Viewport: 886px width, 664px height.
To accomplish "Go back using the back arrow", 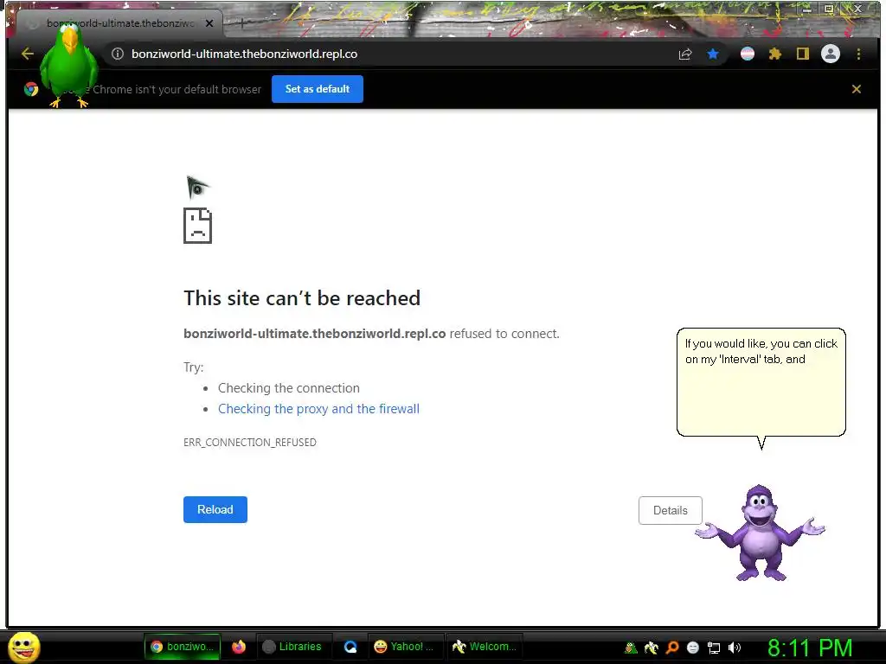I will coord(27,54).
